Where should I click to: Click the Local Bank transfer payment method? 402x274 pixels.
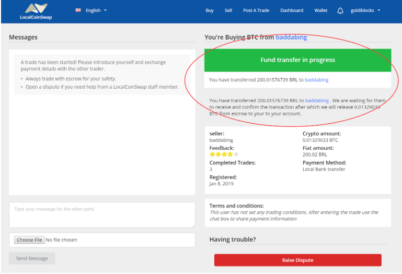[x=324, y=169]
